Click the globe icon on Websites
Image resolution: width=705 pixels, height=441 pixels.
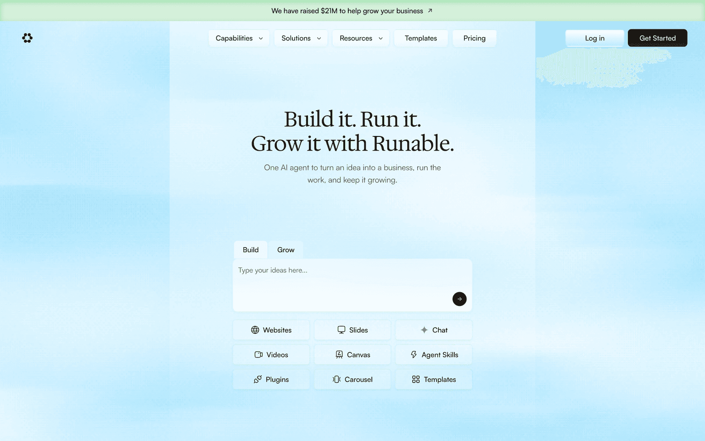pyautogui.click(x=255, y=330)
